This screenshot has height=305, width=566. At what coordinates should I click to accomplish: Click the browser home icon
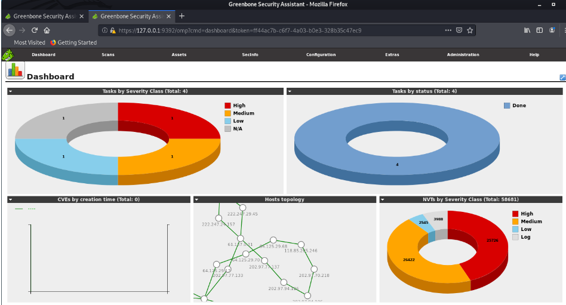coord(47,30)
